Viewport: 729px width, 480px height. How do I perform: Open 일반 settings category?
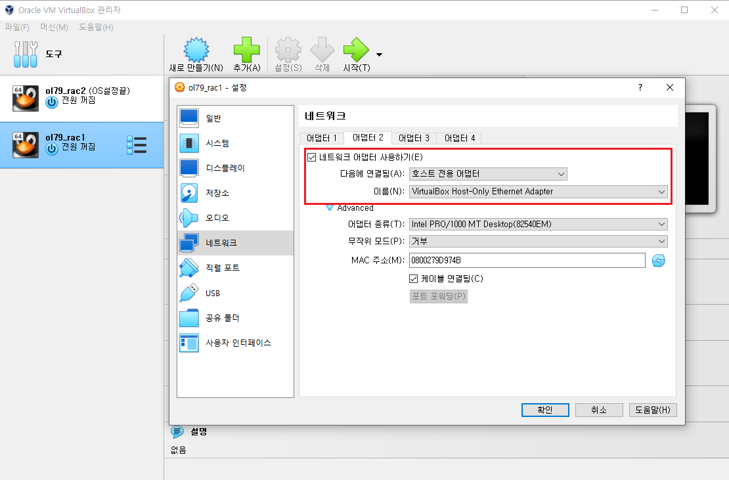[x=235, y=118]
